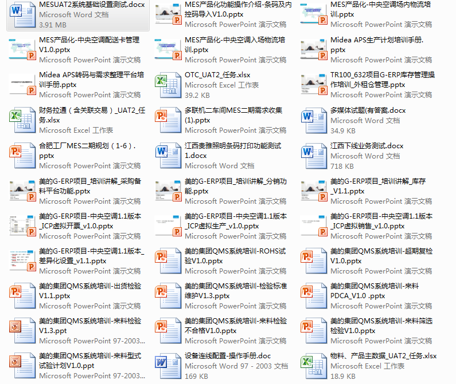The width and height of the screenshot is (456, 384).
Task: Click thumbnail of 美的G-ERP项目_培训讲解_分销功能.pptx
Action: [168, 191]
